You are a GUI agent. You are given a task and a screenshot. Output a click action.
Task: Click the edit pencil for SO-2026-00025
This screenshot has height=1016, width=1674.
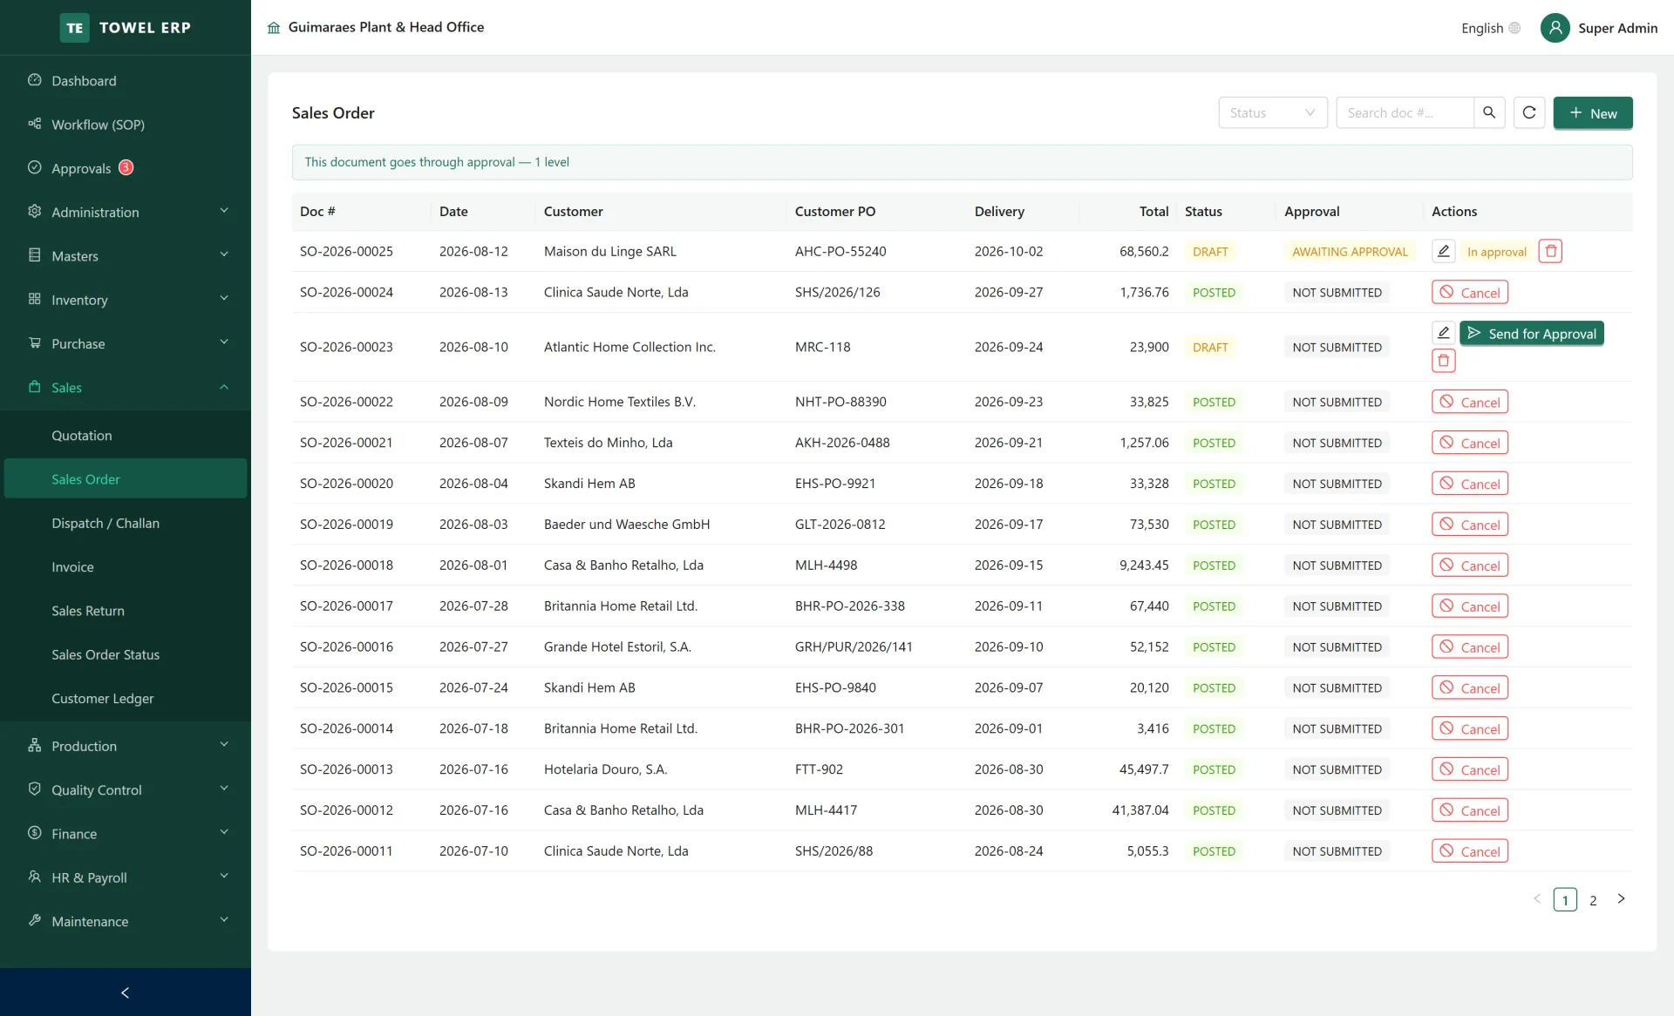[x=1444, y=251]
